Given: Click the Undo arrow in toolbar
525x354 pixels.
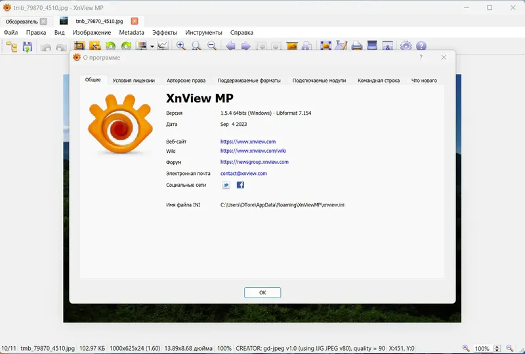Looking at the screenshot, I should [45, 47].
